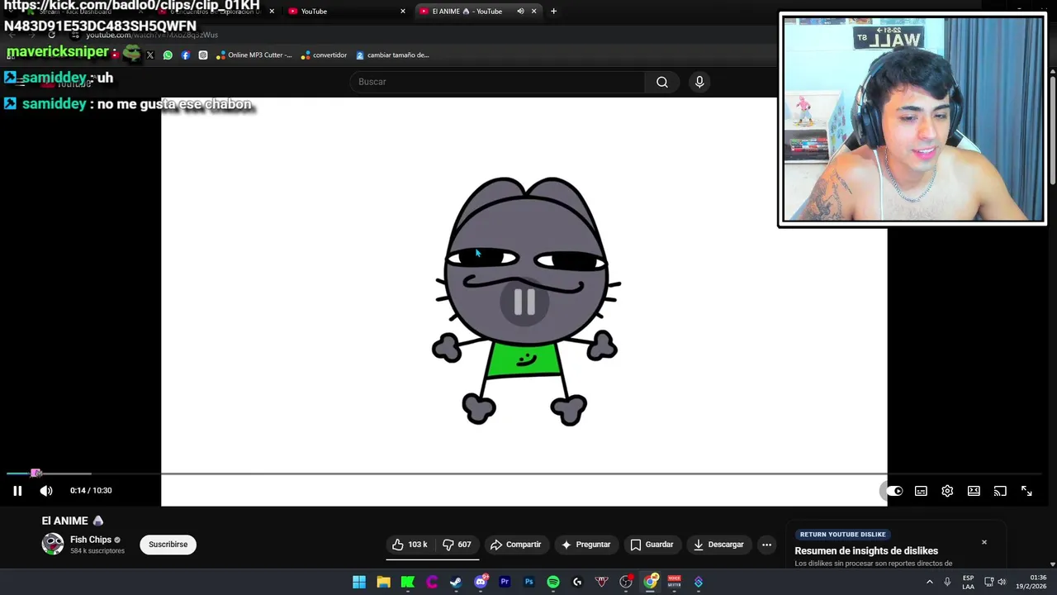Click into the Buscar search field
Screen dimensions: 1057x595
pyautogui.click(x=497, y=82)
